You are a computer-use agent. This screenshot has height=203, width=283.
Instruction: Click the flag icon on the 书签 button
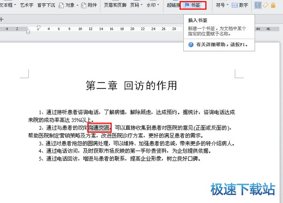click(x=187, y=5)
